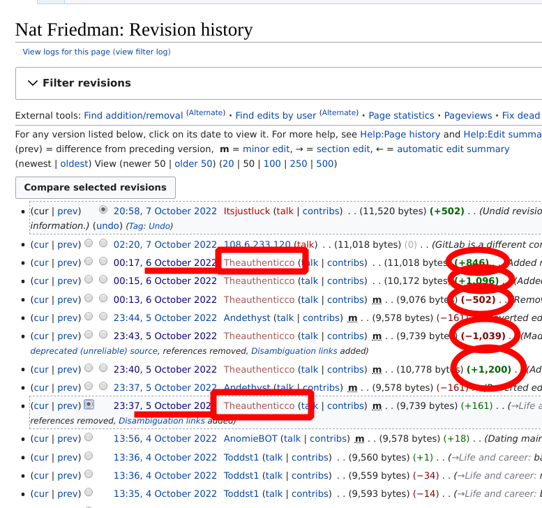Image resolution: width=542 pixels, height=508 pixels.
Task: Open the Itsjustluck user page
Action: click(246, 211)
